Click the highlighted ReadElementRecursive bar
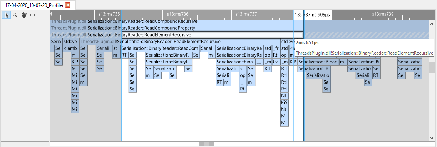Viewport: 437px width, 147px height. (x=177, y=35)
